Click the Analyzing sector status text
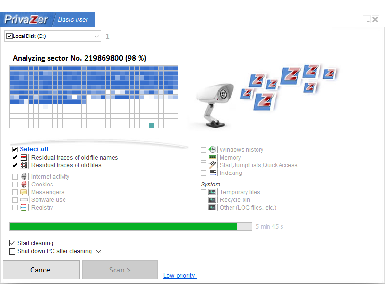385x284 pixels. [x=79, y=58]
